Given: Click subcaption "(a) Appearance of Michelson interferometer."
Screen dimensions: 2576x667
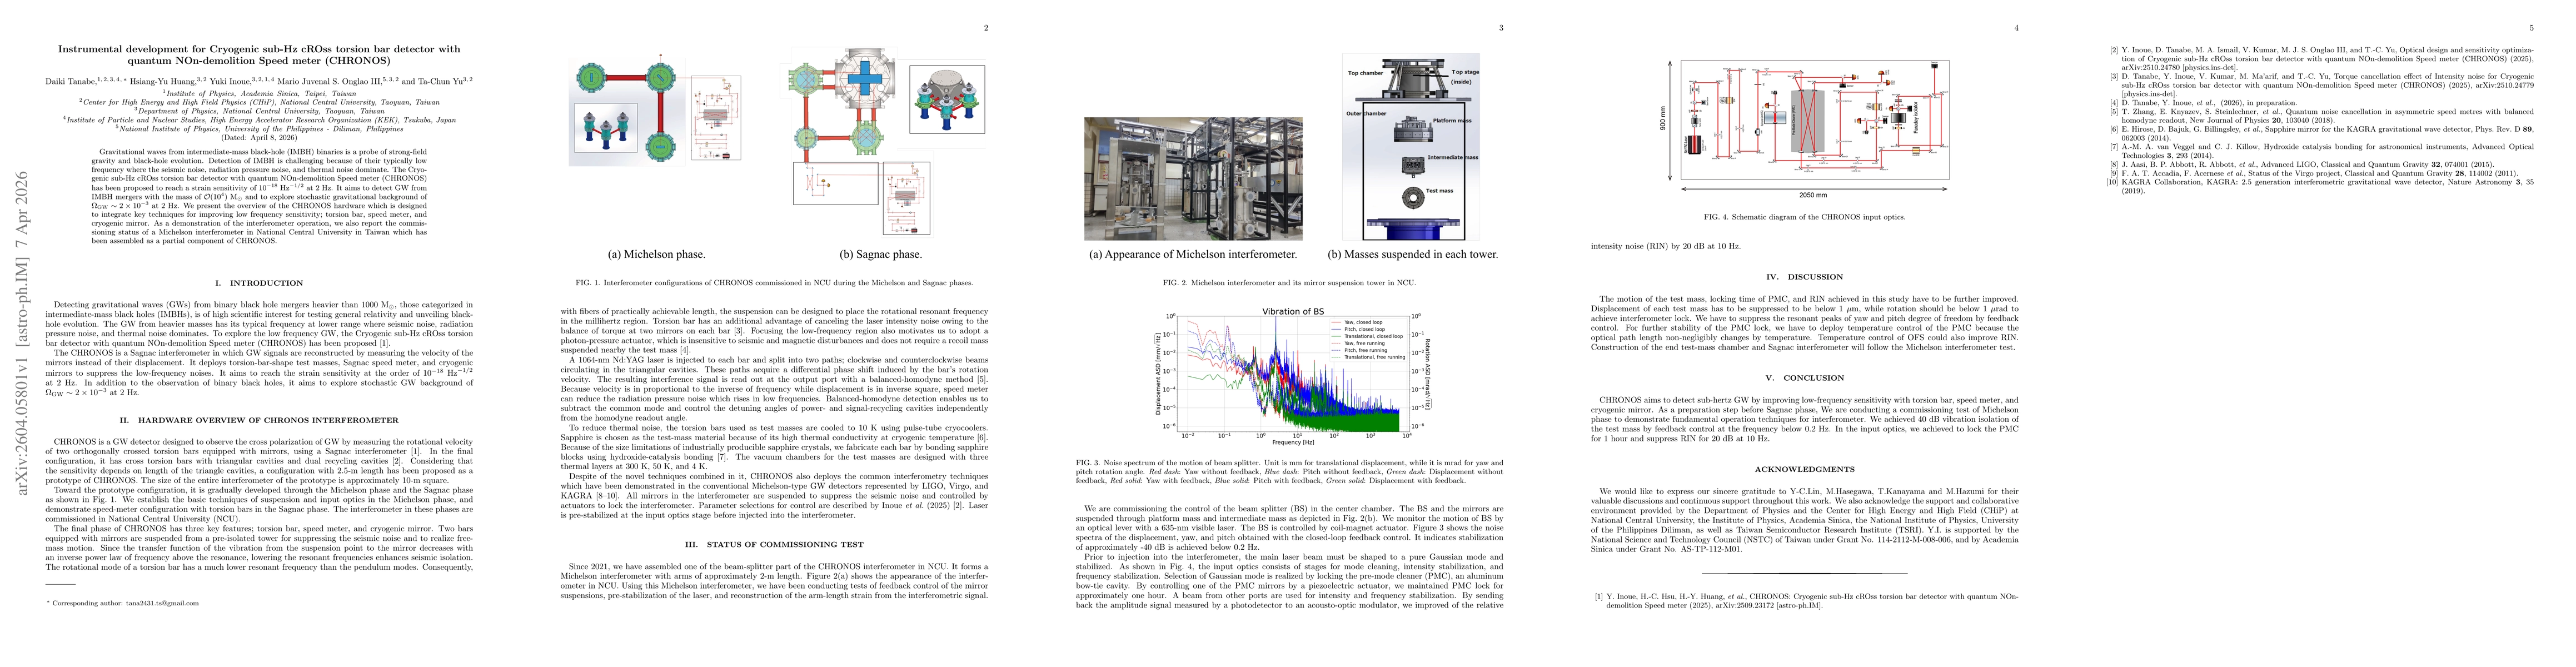Looking at the screenshot, I should 1193,254.
